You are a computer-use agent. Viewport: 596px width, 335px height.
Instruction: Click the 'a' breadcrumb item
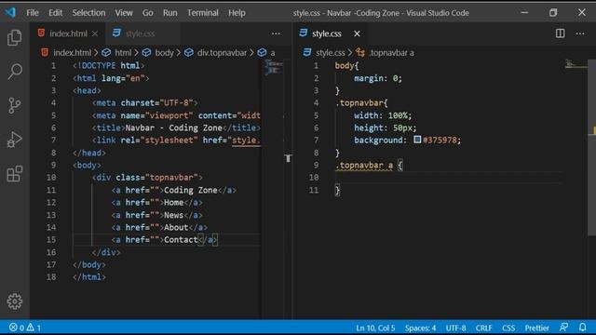273,53
